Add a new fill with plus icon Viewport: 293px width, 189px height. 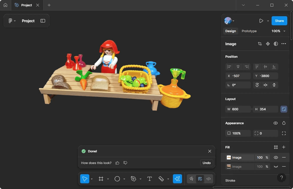[x=284, y=147]
